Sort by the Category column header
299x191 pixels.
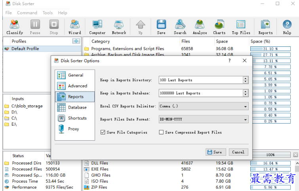[135, 41]
